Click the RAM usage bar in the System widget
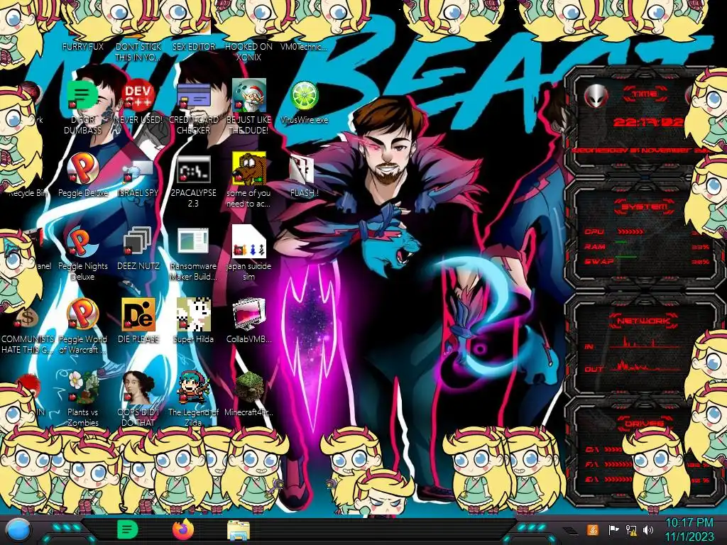The width and height of the screenshot is (727, 545). click(x=621, y=243)
